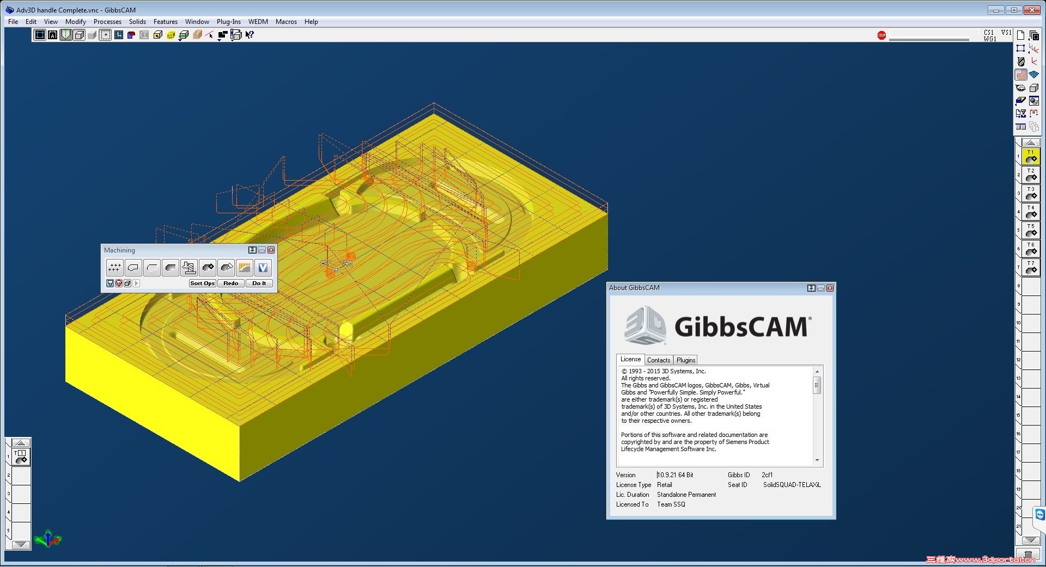Screen dimensions: 1046x567
Task: Select tool tile T4 in the tool list
Action: click(1031, 212)
